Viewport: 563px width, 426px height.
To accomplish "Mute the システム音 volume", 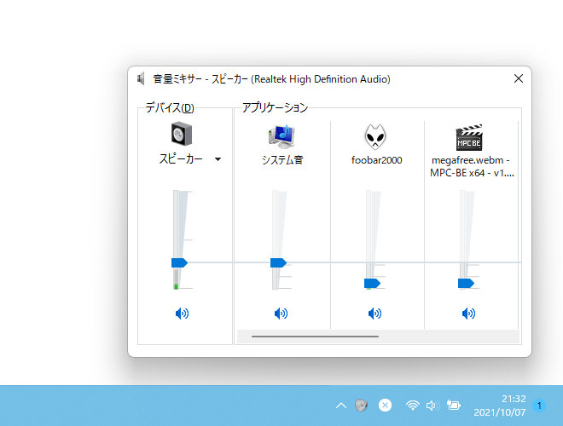I will click(x=281, y=314).
